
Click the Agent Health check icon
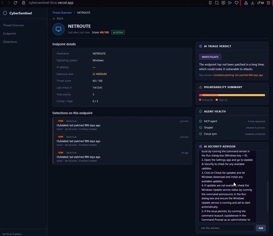click(200, 112)
